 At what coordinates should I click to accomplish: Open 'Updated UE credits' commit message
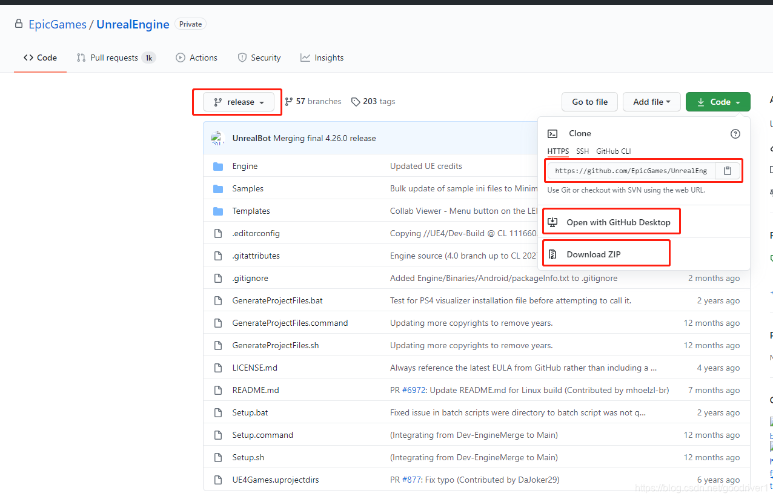point(426,166)
